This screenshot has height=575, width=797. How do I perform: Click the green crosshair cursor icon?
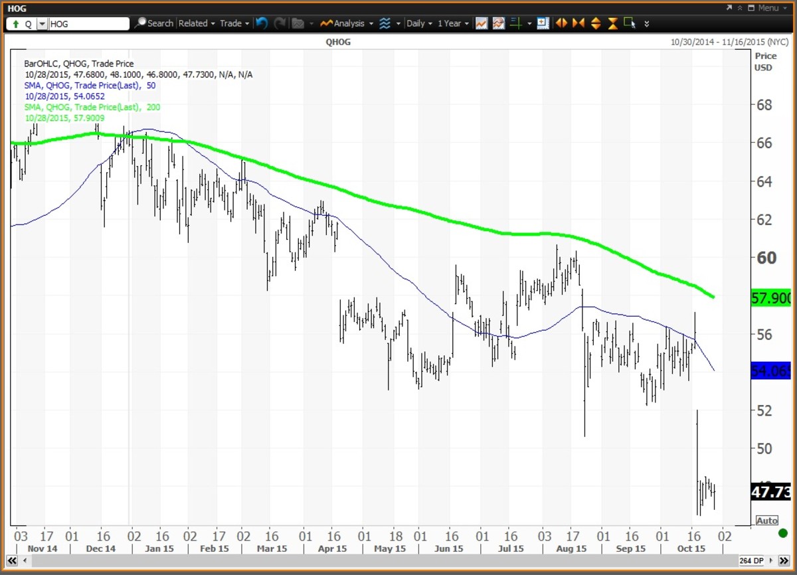pyautogui.click(x=515, y=23)
